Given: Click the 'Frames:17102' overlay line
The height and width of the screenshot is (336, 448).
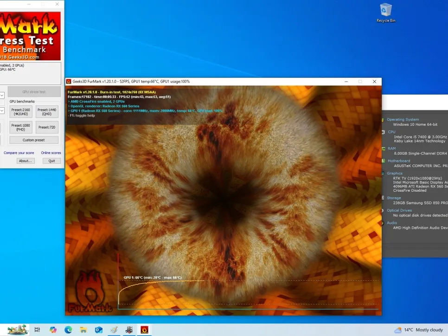Looking at the screenshot, I should (x=119, y=97).
